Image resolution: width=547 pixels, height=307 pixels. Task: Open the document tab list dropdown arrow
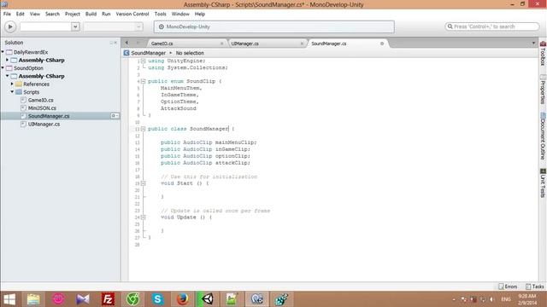tap(533, 43)
